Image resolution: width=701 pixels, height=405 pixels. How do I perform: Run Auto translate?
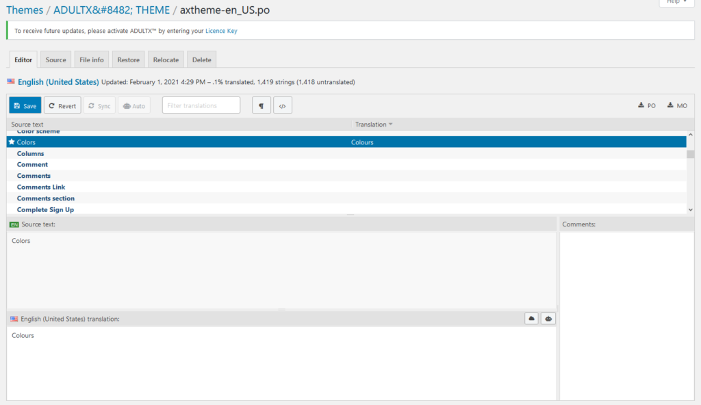[134, 105]
